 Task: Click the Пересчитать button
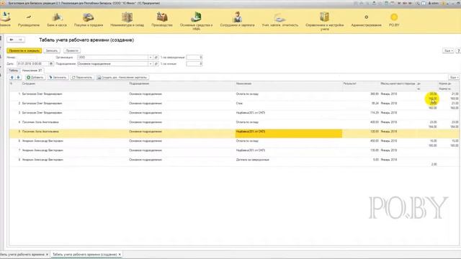click(x=82, y=77)
